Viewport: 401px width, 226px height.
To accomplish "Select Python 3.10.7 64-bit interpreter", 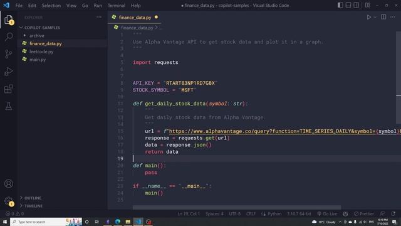I will [299, 213].
